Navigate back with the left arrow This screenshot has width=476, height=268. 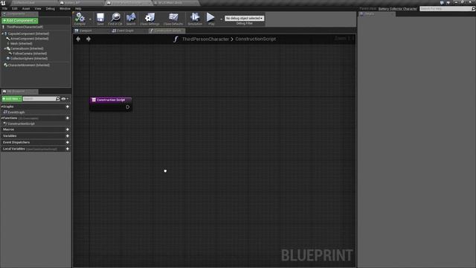click(78, 39)
